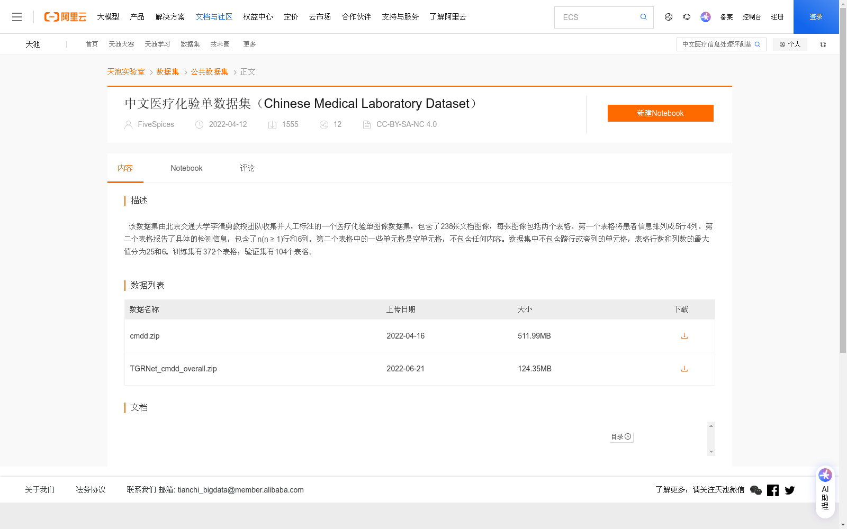847x529 pixels.
Task: Open the 权益中心 menu item
Action: (x=258, y=17)
